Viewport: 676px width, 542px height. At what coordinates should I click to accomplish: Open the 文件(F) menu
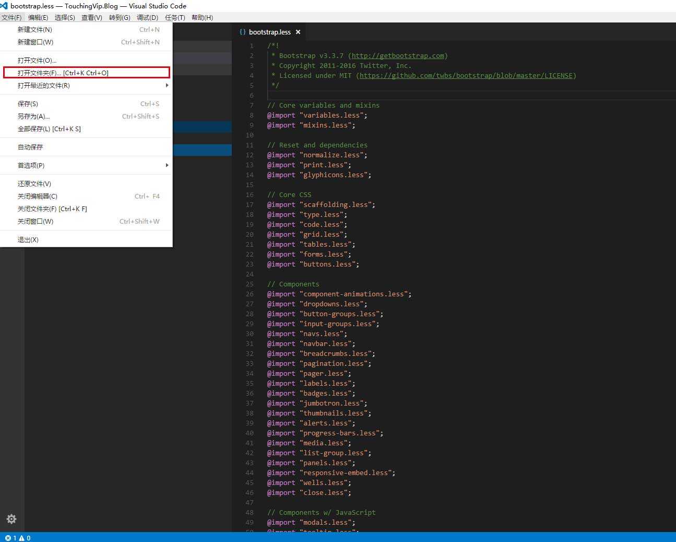(11, 17)
